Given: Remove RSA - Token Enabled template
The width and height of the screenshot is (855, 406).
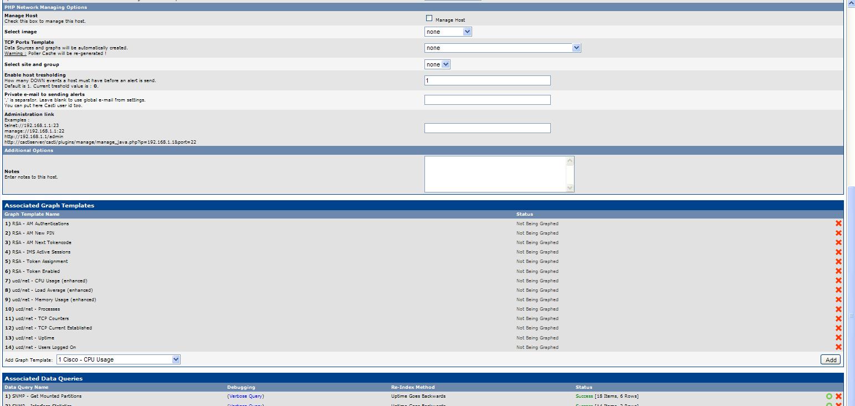Looking at the screenshot, I should coord(838,271).
